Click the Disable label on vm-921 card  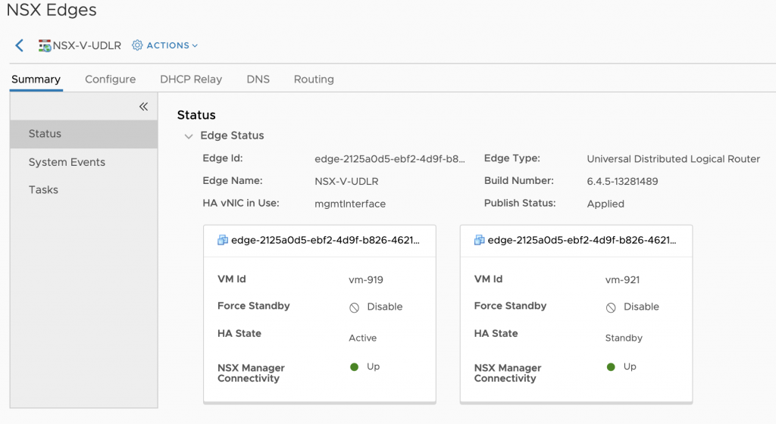pyautogui.click(x=641, y=307)
